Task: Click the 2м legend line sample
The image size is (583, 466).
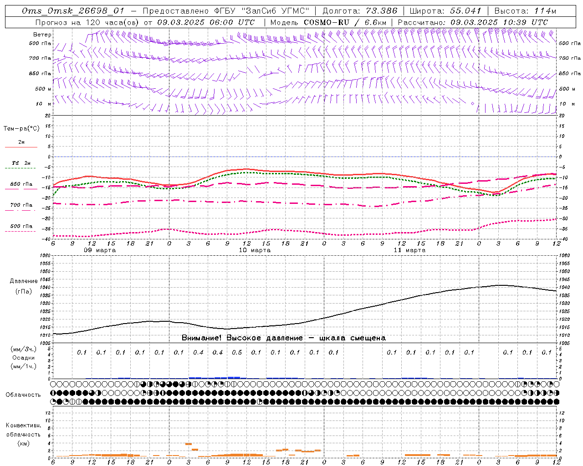Action: tap(21, 147)
